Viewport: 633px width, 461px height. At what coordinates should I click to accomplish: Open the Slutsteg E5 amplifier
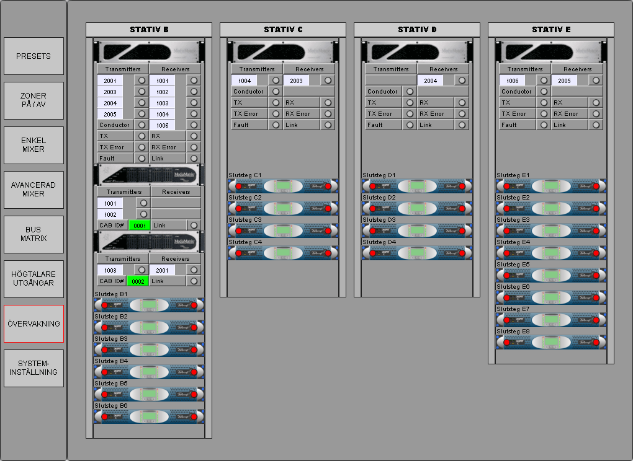(x=551, y=275)
